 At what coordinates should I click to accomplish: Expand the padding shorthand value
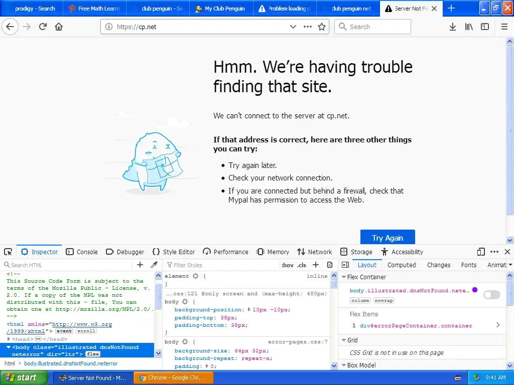(207, 366)
